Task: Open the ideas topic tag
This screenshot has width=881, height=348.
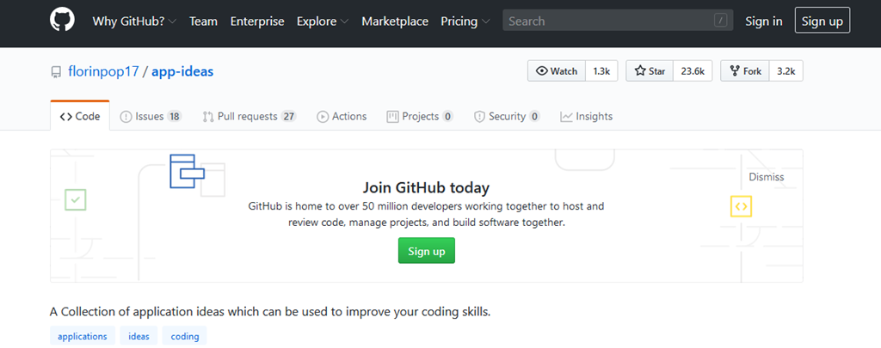Action: pyautogui.click(x=139, y=336)
